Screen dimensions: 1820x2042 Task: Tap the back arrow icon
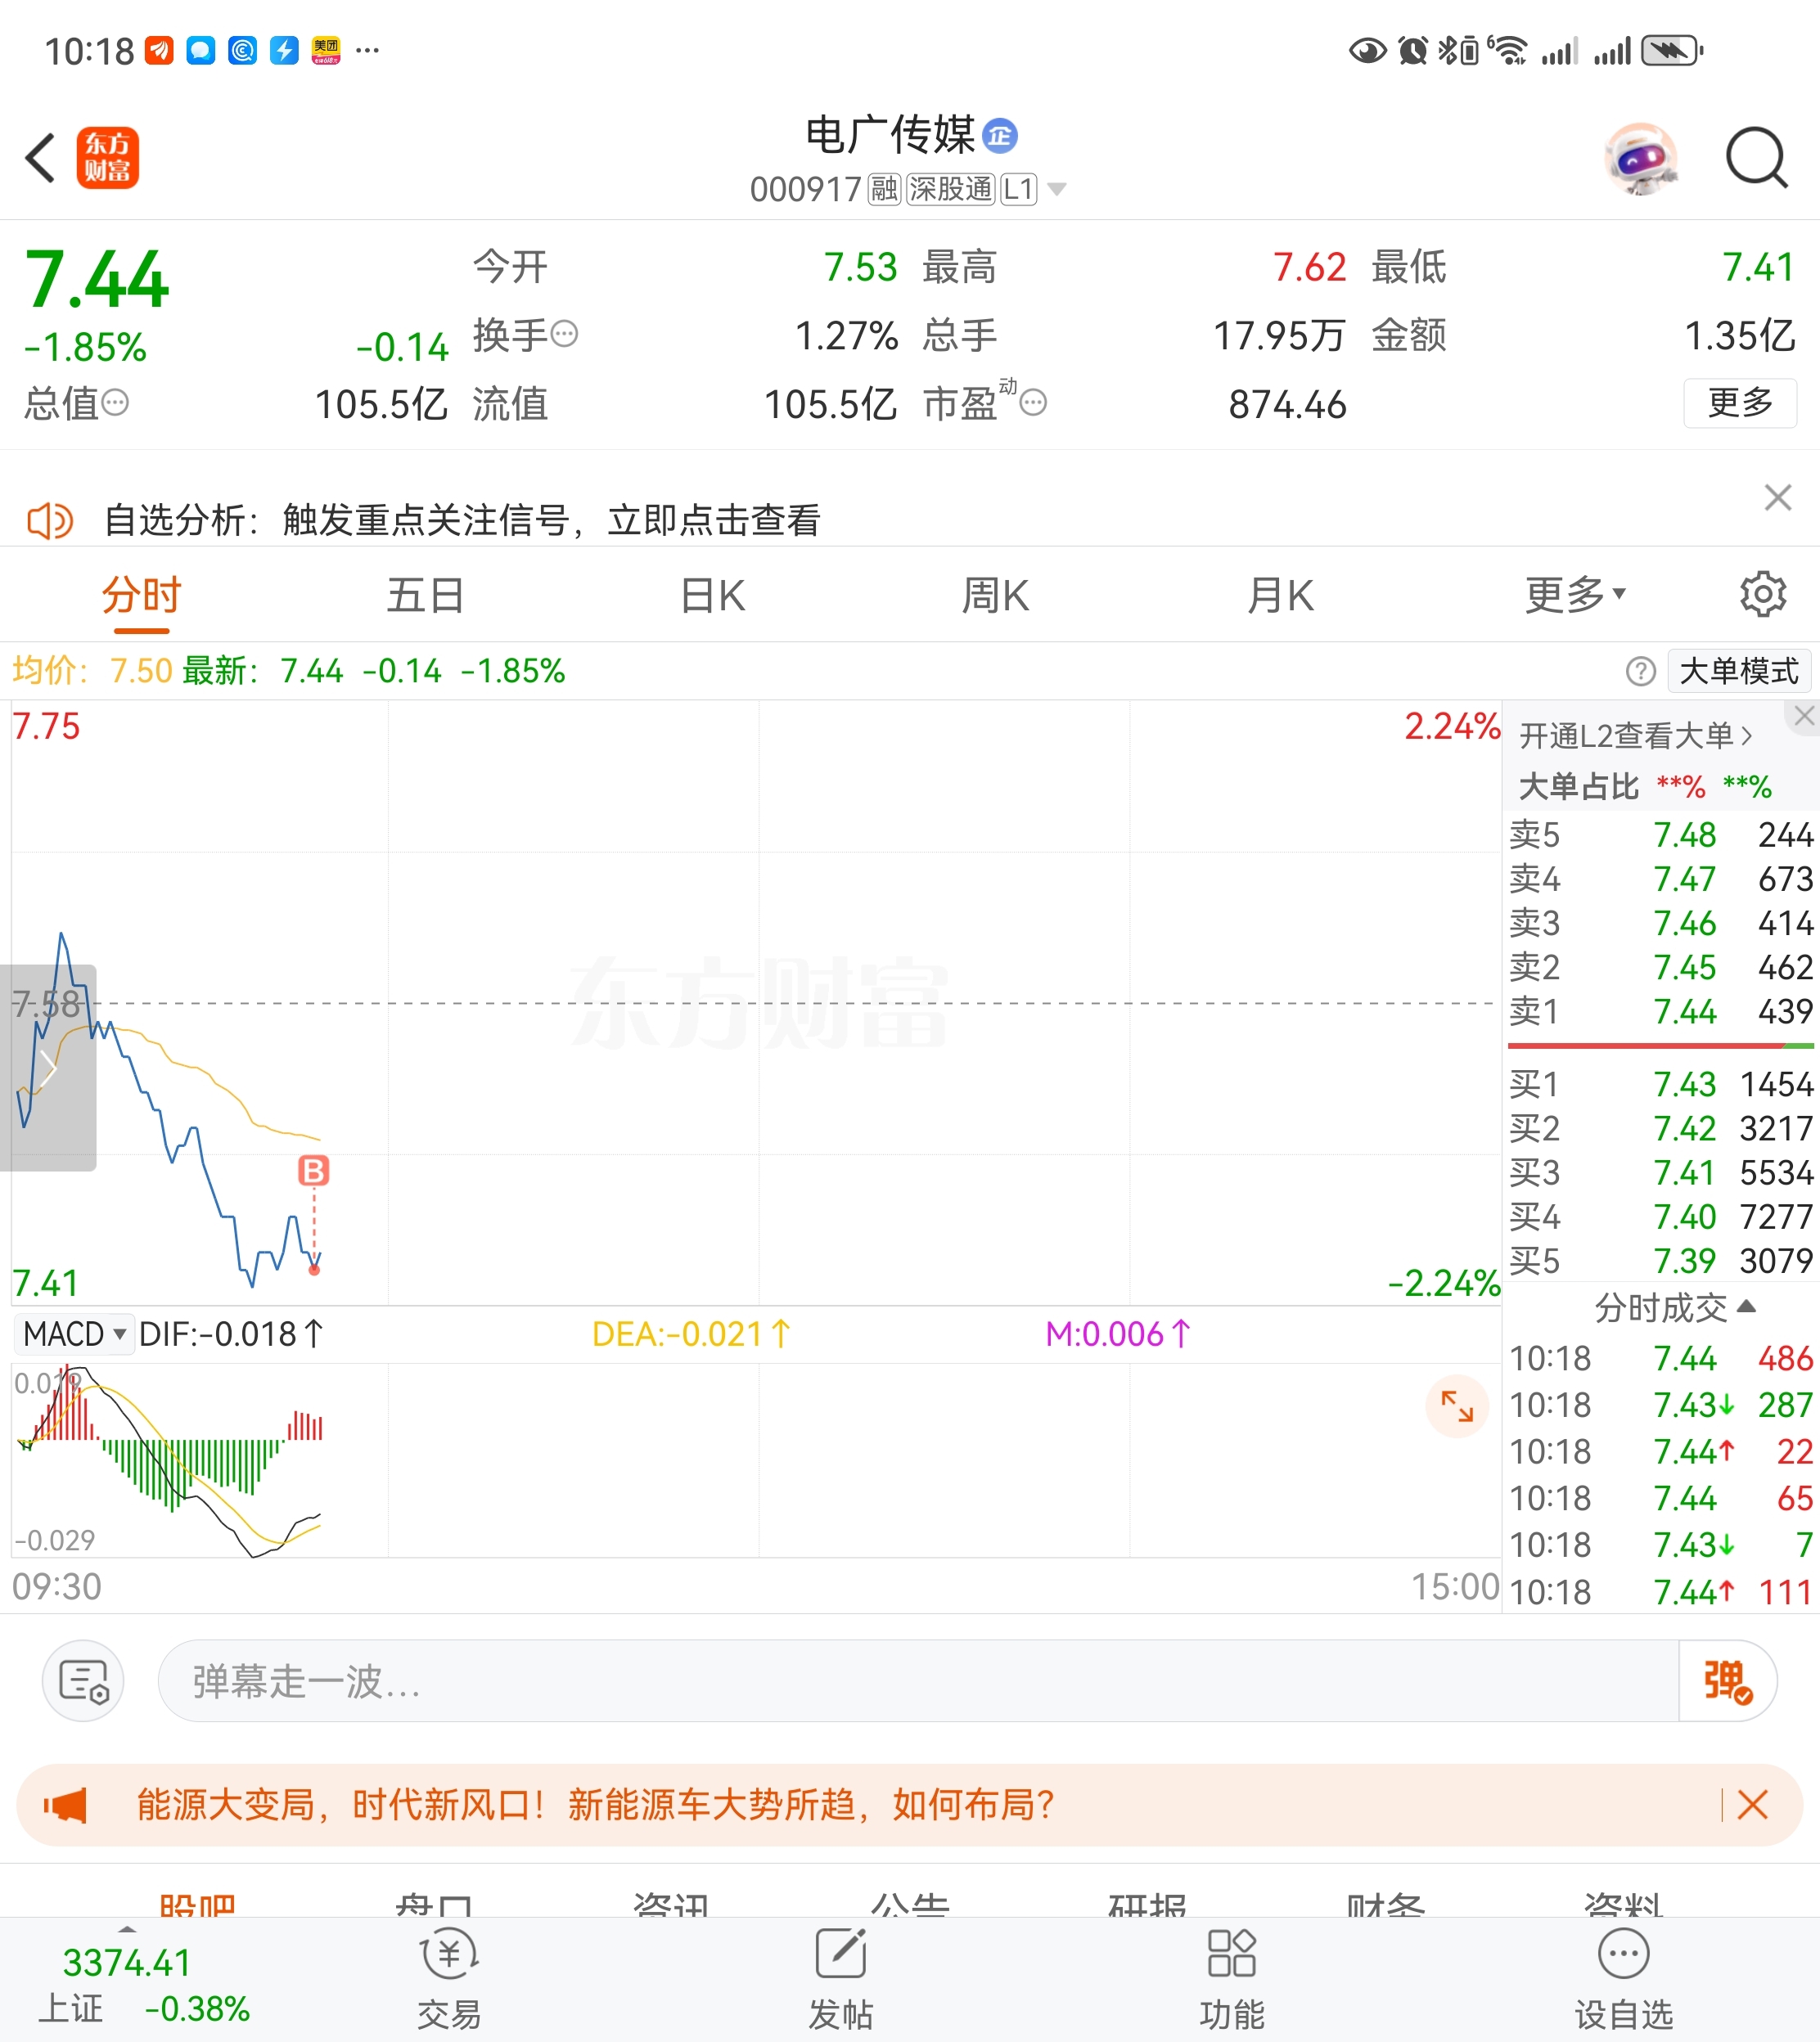click(x=40, y=159)
